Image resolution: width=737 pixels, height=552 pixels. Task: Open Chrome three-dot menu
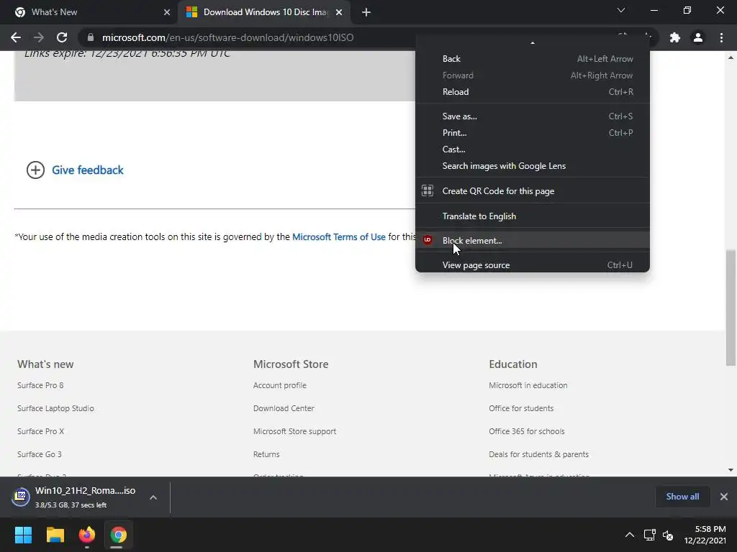[721, 37]
